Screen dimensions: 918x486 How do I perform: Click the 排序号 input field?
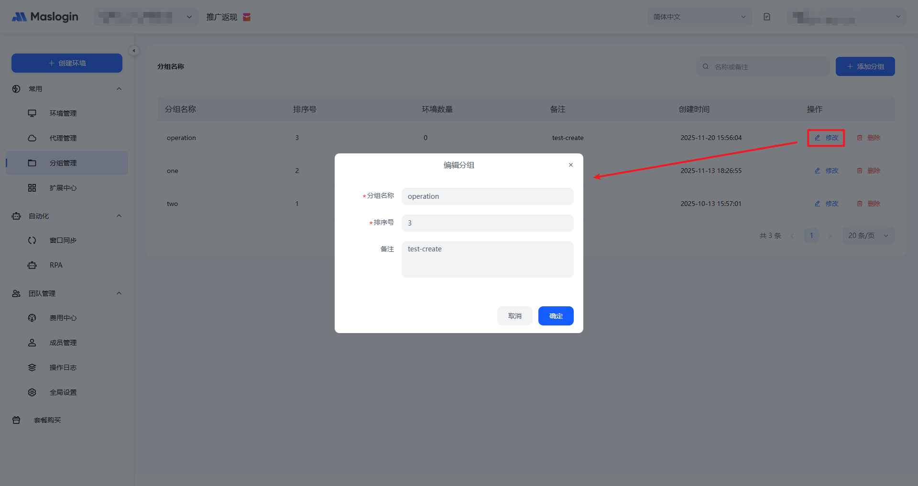coord(487,223)
